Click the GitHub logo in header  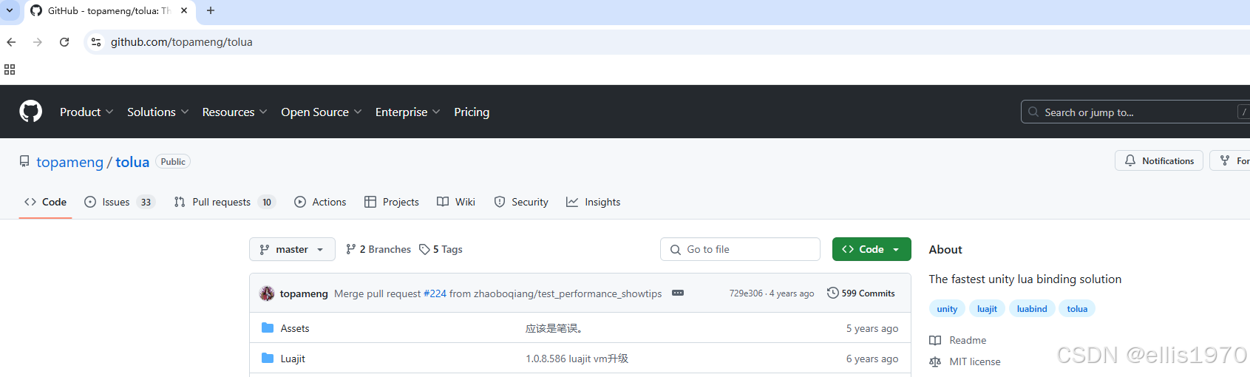pyautogui.click(x=31, y=112)
